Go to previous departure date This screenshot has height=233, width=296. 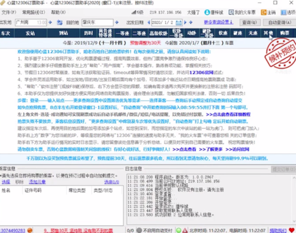pos(149,22)
